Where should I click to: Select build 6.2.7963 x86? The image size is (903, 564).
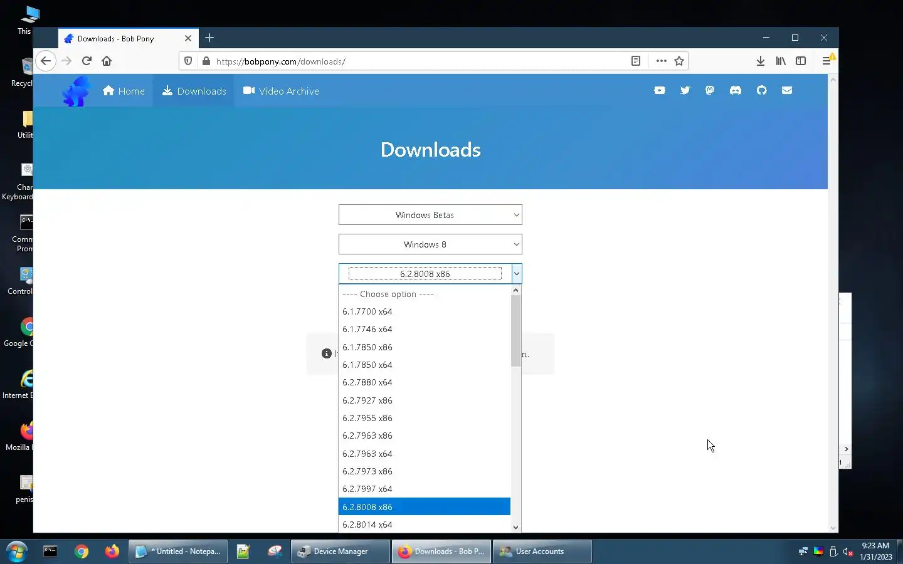pos(425,436)
